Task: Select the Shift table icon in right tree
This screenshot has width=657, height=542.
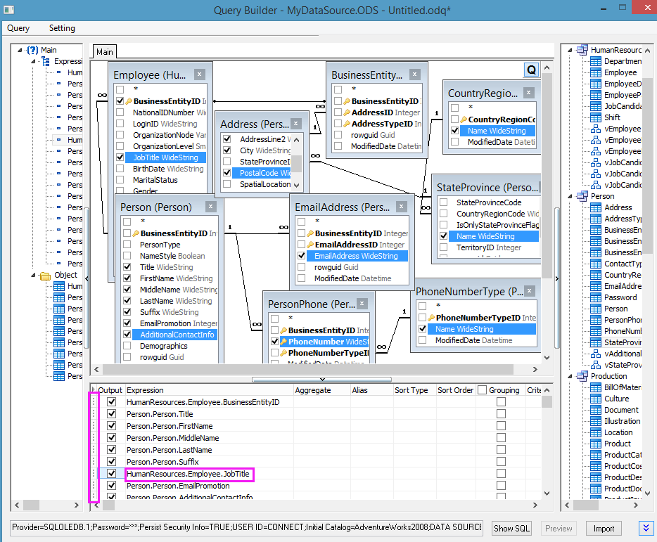Action: point(595,117)
